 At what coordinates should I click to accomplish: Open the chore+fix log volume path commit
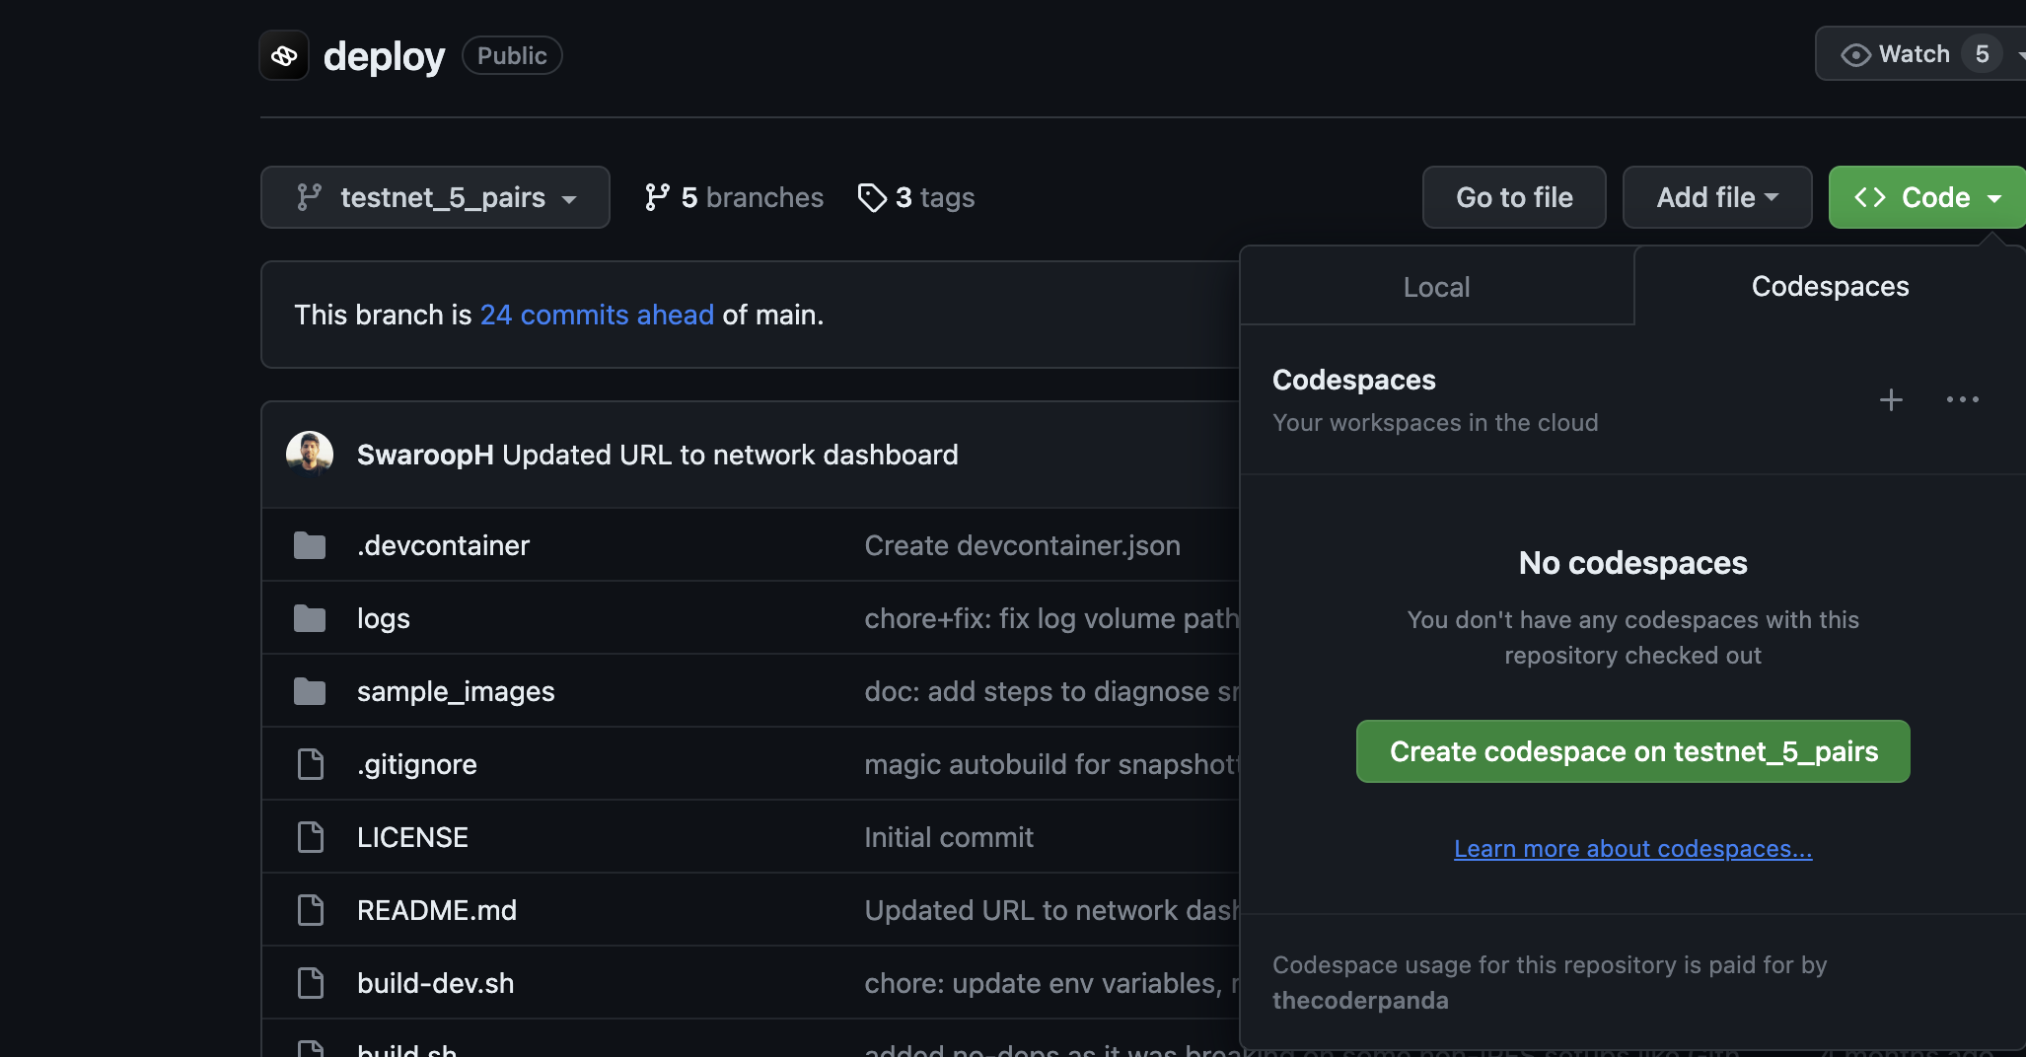coord(1051,618)
